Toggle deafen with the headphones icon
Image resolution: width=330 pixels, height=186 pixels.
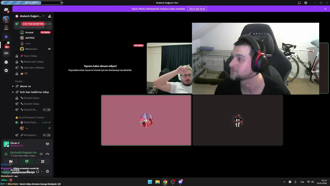coord(38,171)
